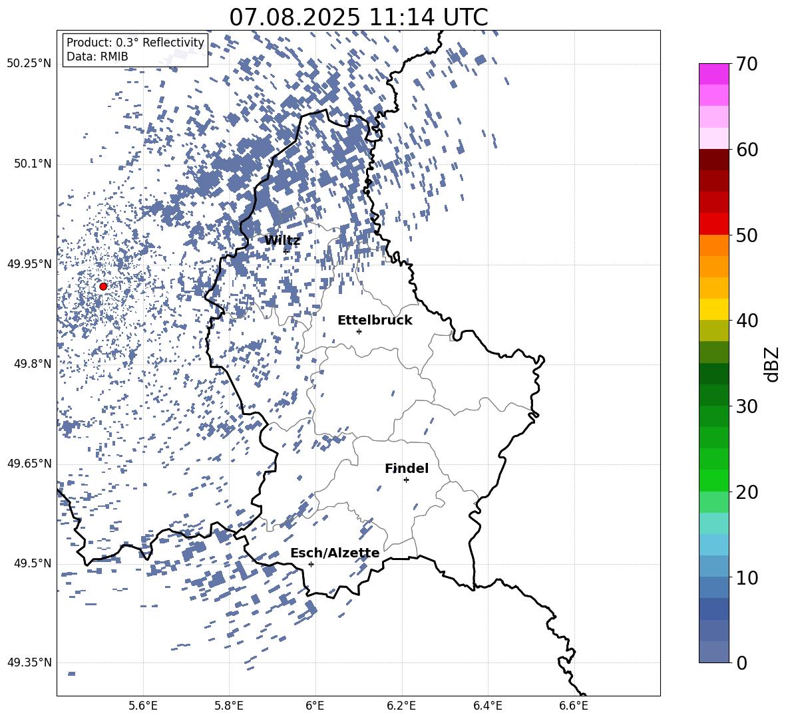
Task: Click the Data: RMIB text
Action: point(97,57)
